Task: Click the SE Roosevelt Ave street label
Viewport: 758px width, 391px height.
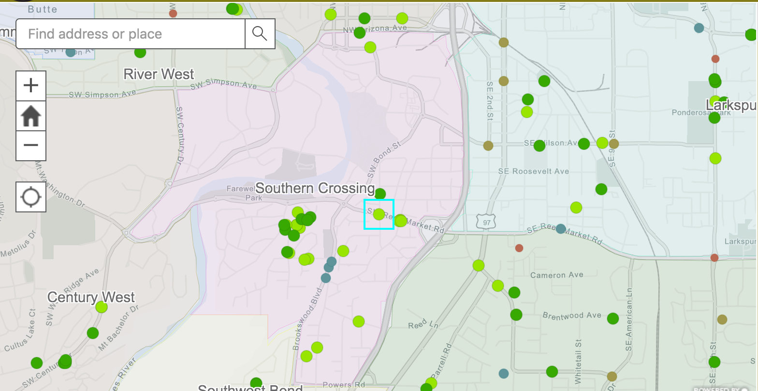Action: click(534, 171)
